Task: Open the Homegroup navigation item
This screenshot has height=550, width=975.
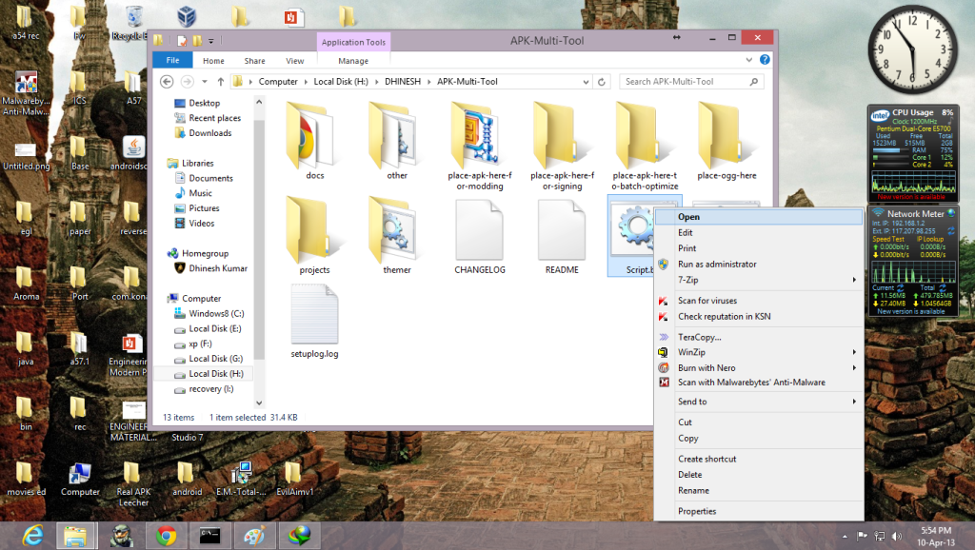Action: 205,253
